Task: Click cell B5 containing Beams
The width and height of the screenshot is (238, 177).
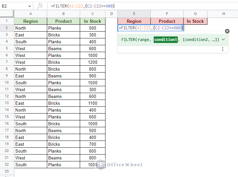Action: [x=63, y=48]
